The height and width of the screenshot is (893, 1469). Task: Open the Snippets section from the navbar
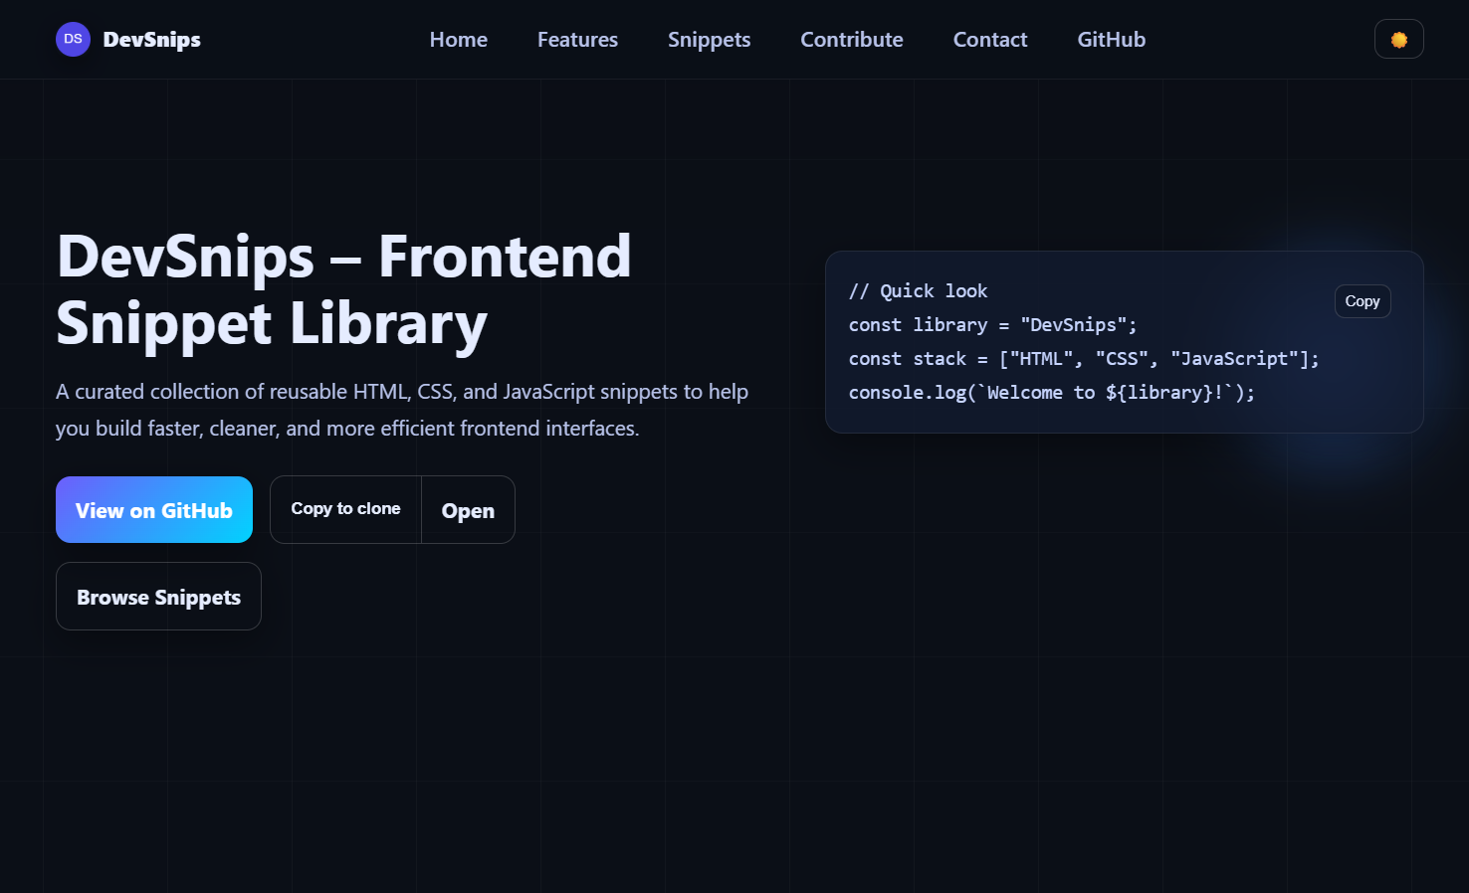(709, 40)
